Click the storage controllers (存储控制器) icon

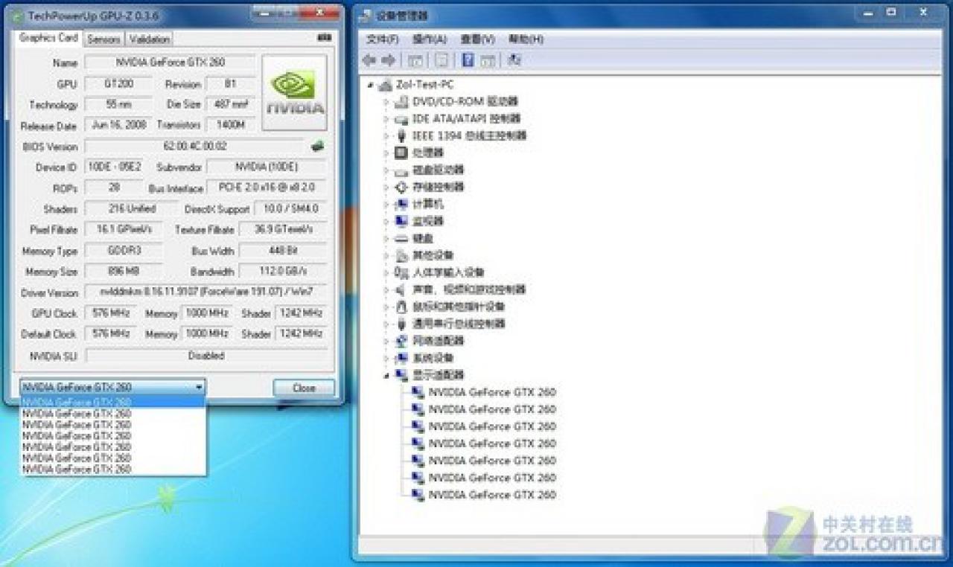pyautogui.click(x=401, y=187)
